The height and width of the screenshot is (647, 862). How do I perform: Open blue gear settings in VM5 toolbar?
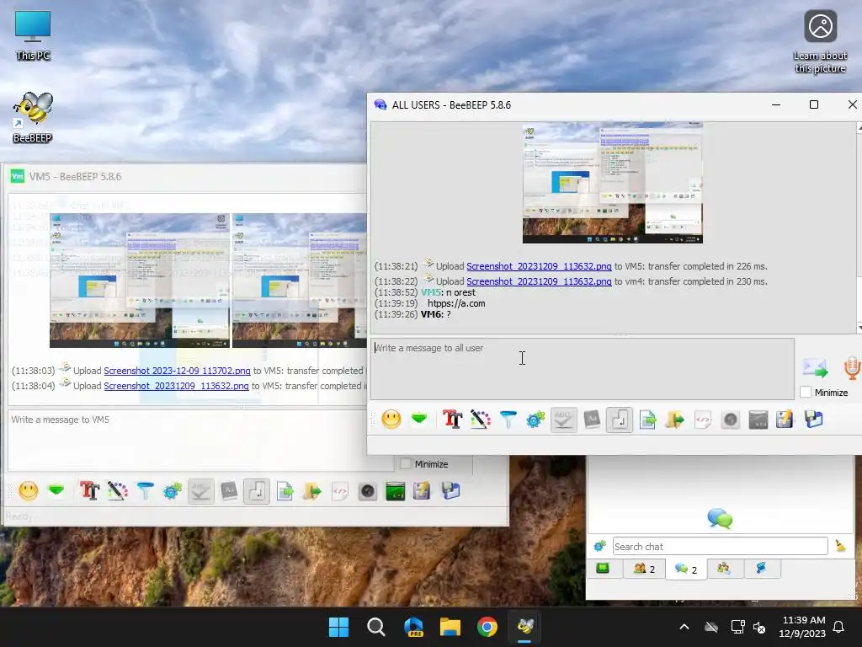click(173, 491)
